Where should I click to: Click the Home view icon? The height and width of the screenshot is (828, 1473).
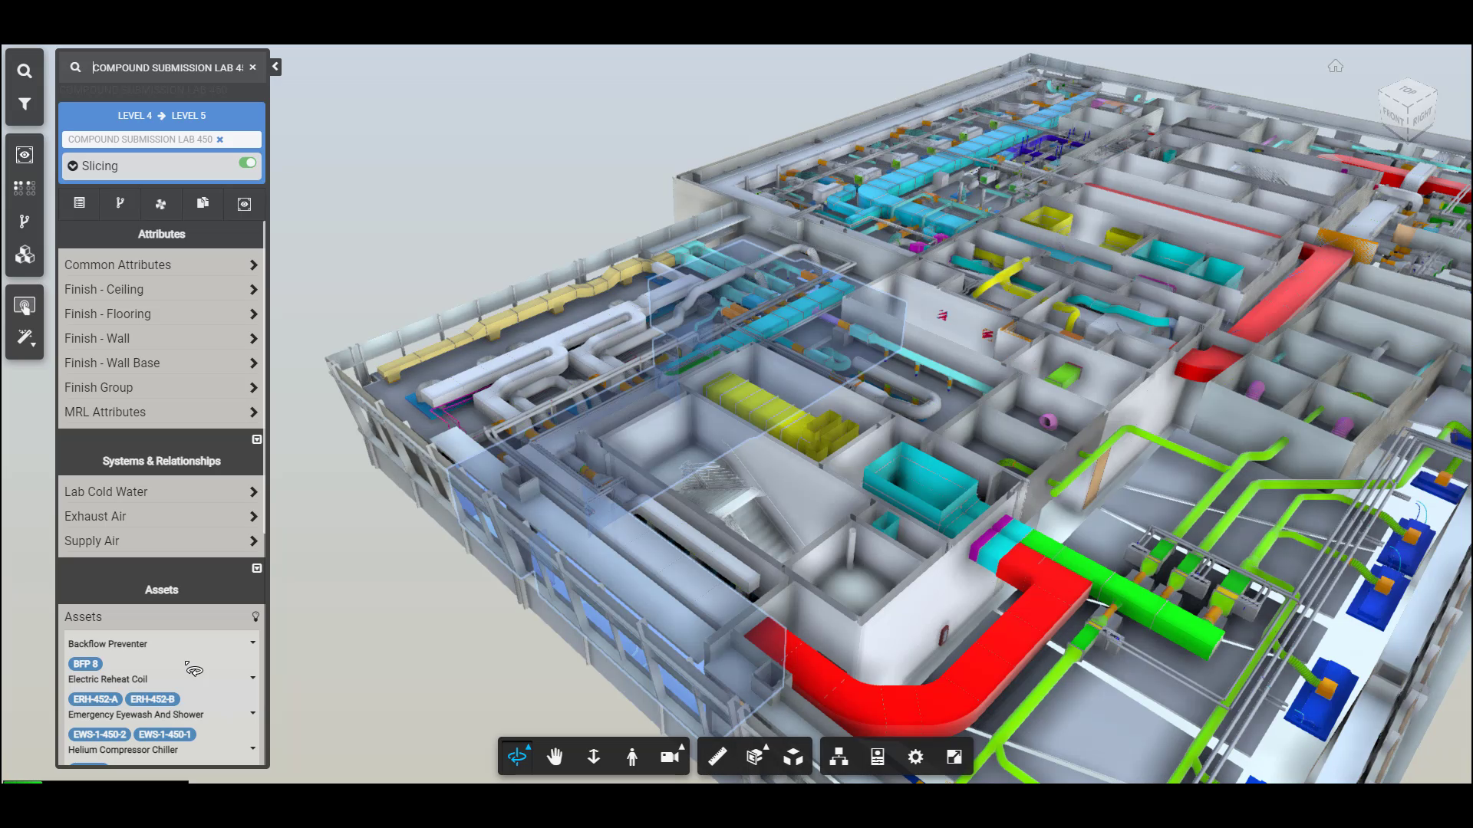pyautogui.click(x=1336, y=67)
